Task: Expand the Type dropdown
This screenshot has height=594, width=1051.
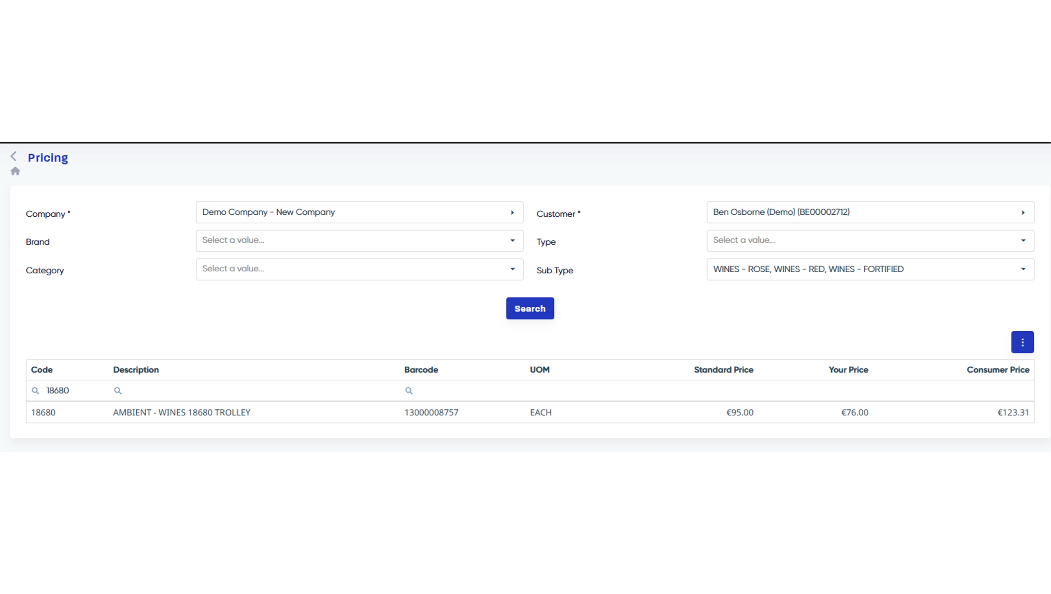Action: click(x=1023, y=241)
